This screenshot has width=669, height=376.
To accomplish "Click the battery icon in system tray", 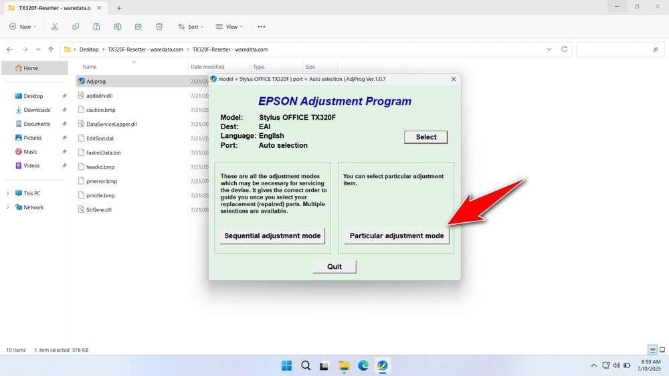I will (627, 365).
